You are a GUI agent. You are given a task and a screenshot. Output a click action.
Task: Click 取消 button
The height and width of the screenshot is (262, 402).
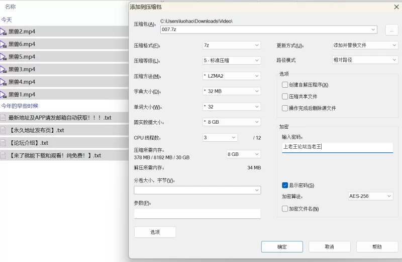[x=330, y=246]
